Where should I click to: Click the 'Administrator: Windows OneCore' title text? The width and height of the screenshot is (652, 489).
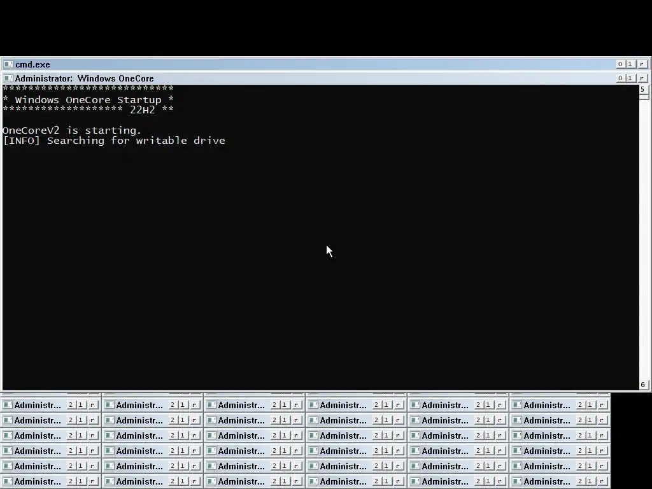[x=85, y=78]
